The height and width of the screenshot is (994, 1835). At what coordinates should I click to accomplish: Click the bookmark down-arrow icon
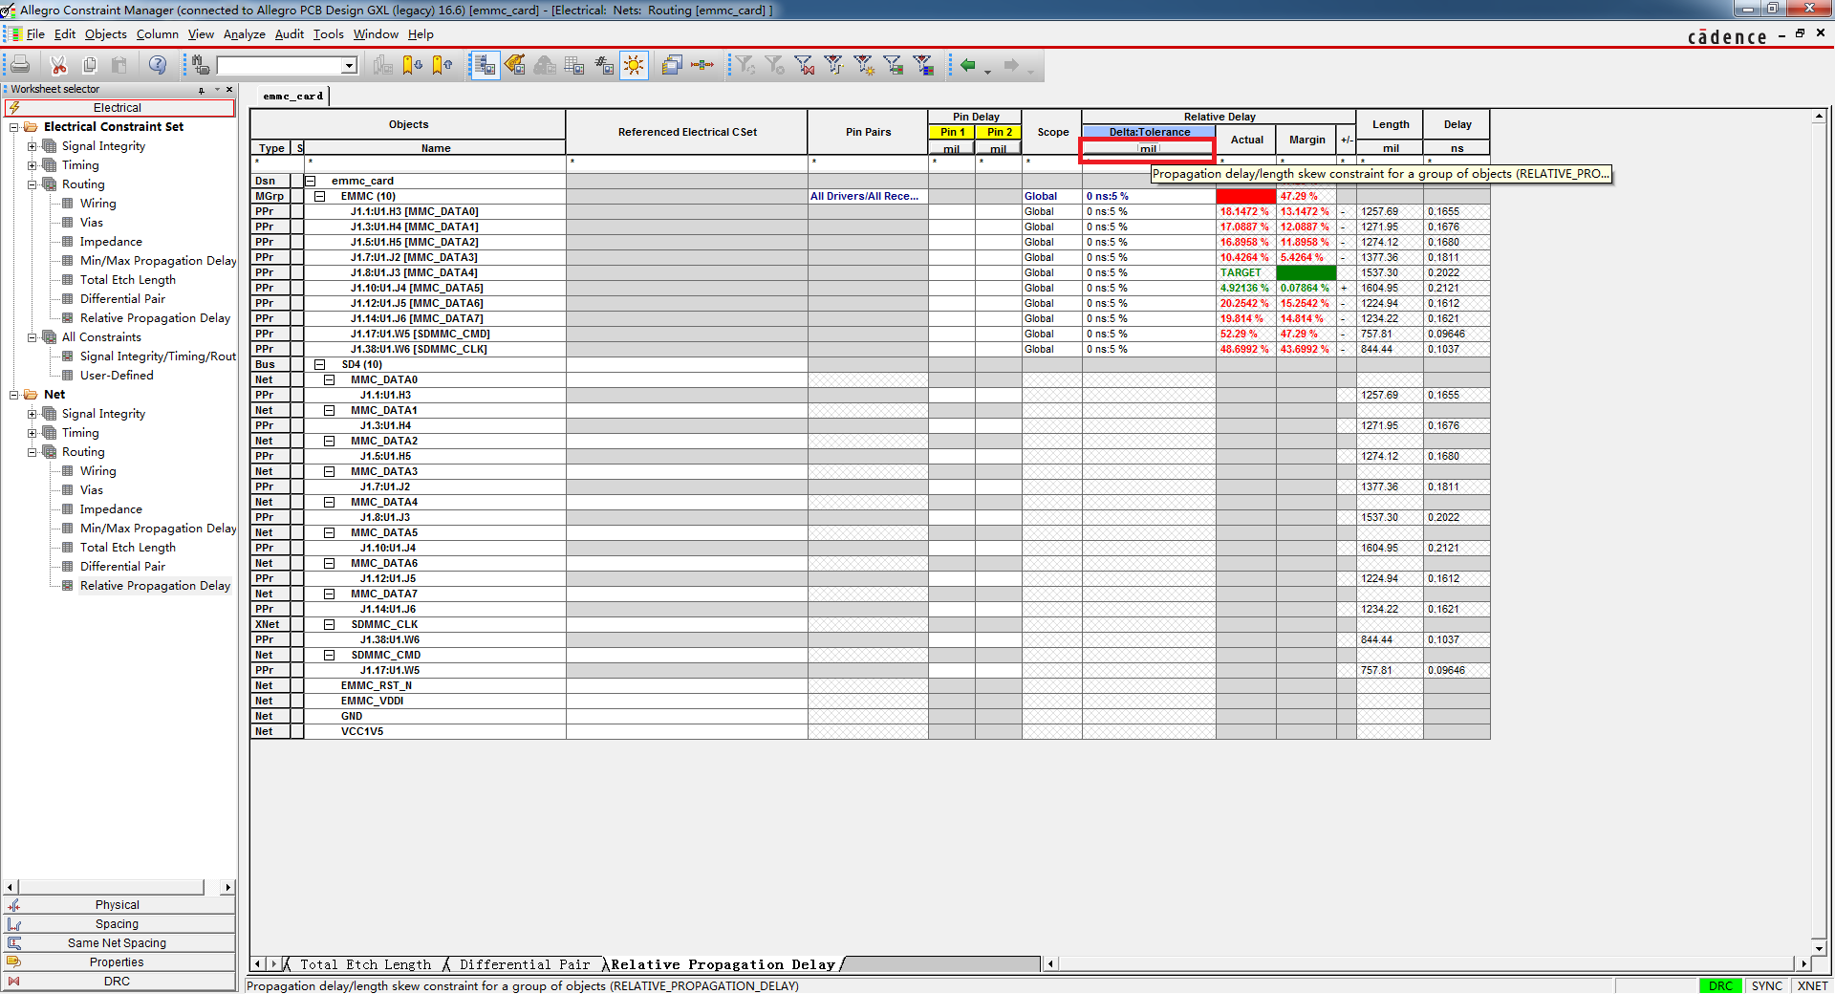point(412,65)
